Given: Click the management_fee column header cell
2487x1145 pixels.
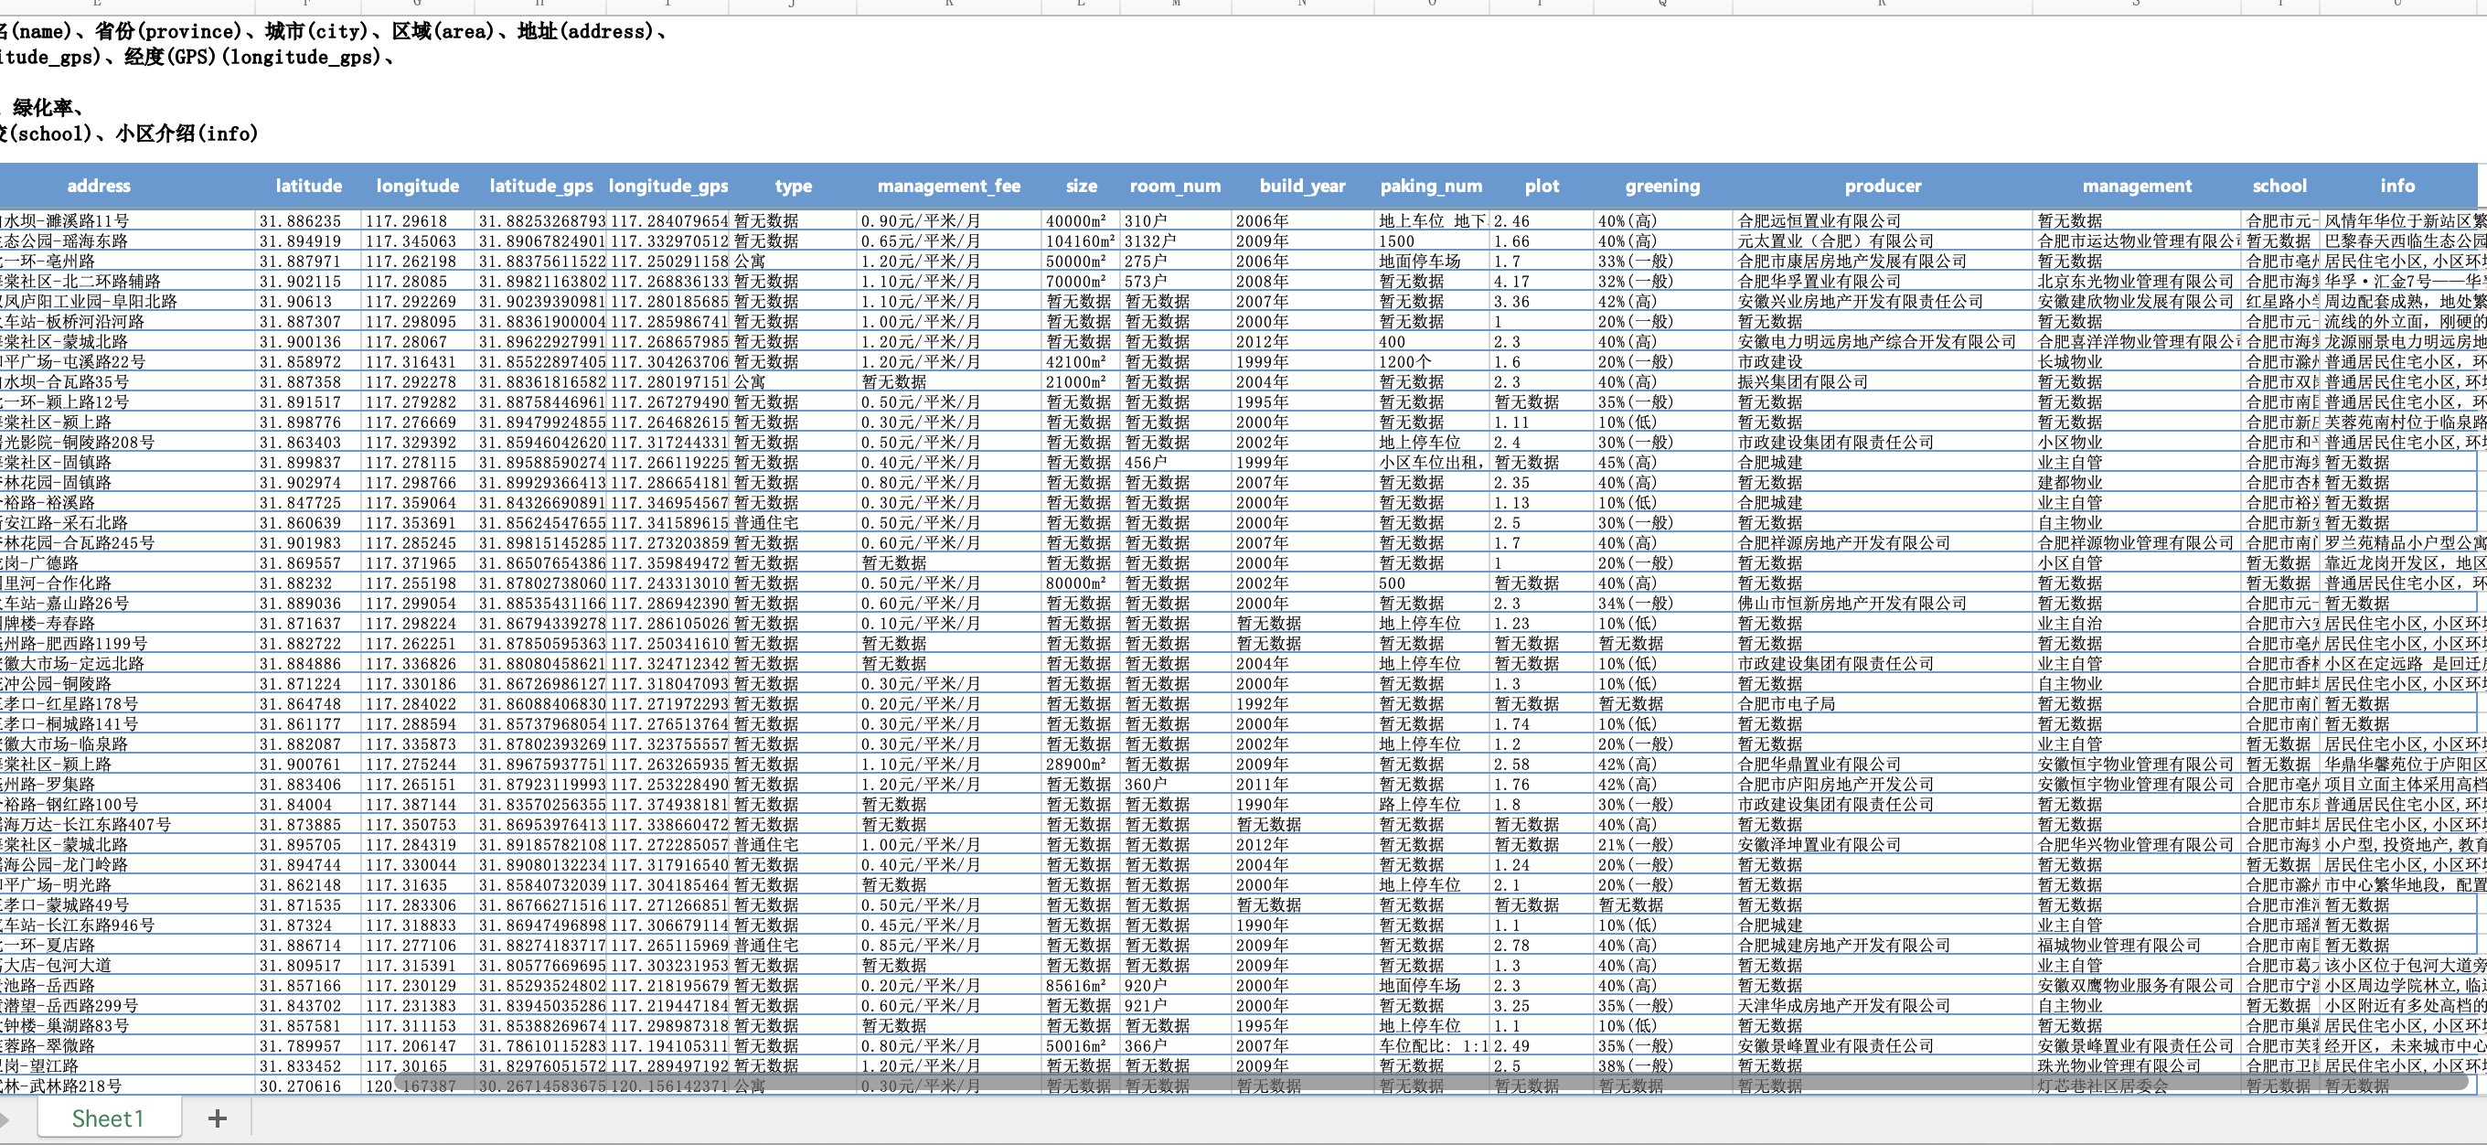Looking at the screenshot, I should pos(948,186).
